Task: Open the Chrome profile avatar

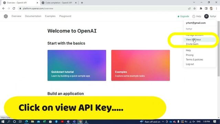Action: (x=211, y=8)
